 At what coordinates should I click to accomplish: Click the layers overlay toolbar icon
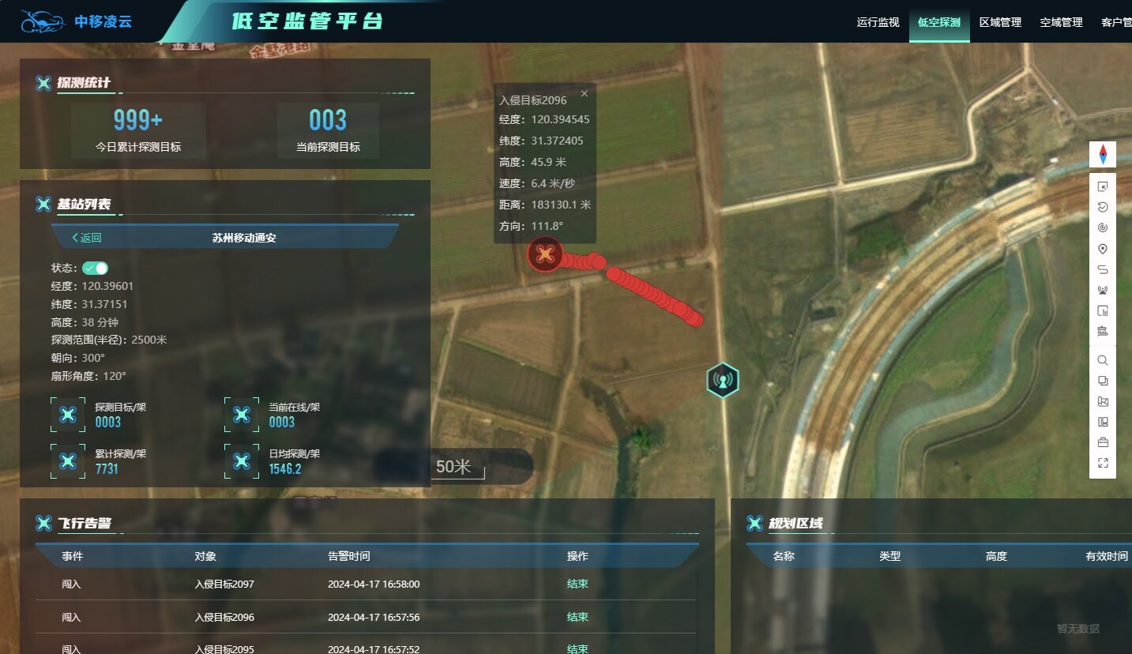coord(1103,381)
